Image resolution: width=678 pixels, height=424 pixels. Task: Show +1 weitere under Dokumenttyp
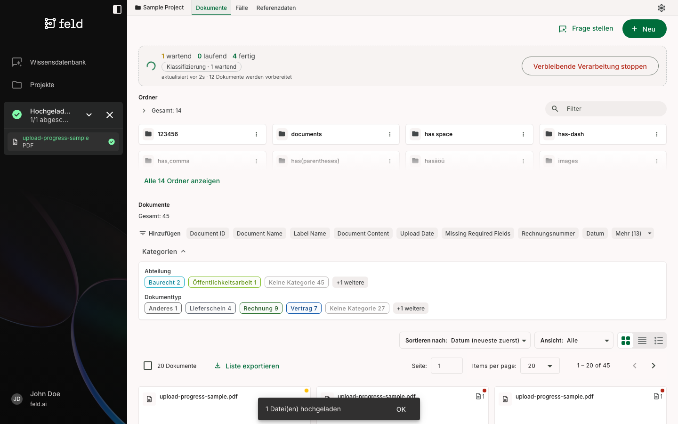tap(411, 309)
